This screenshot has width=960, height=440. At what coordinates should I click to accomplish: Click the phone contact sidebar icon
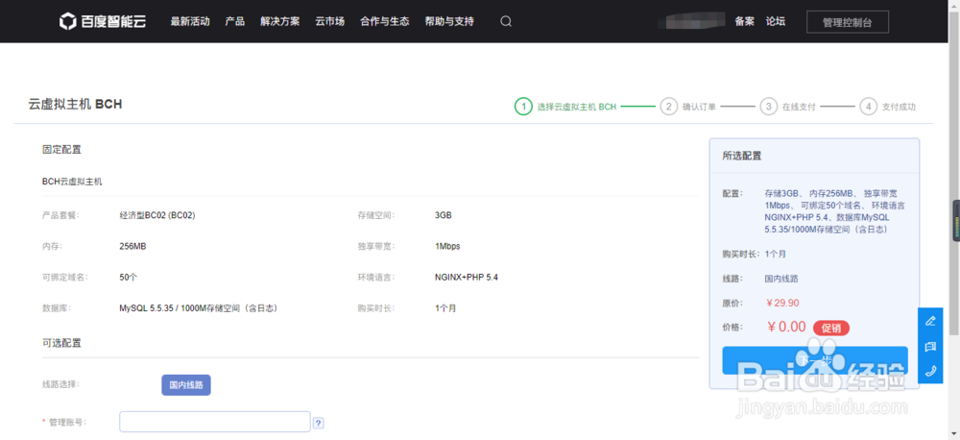[930, 370]
